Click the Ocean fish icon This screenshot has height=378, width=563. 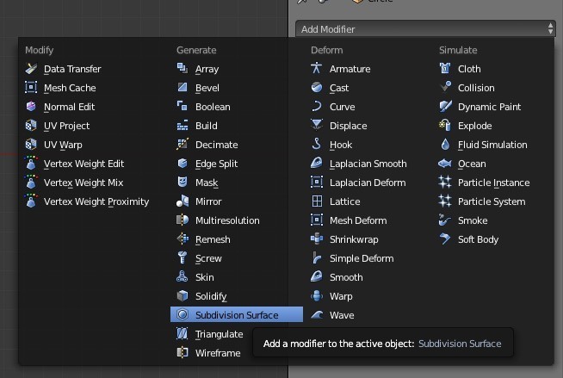(445, 164)
